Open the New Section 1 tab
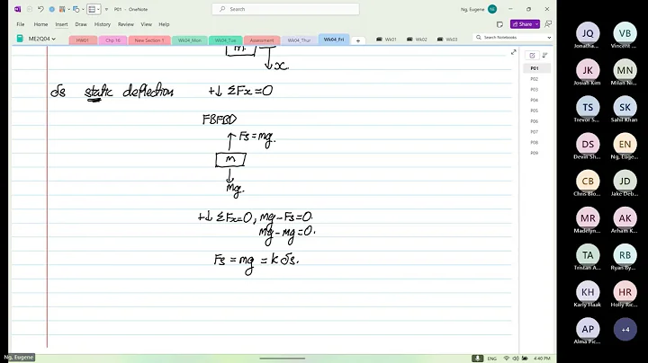This screenshot has width=648, height=363. tap(149, 40)
